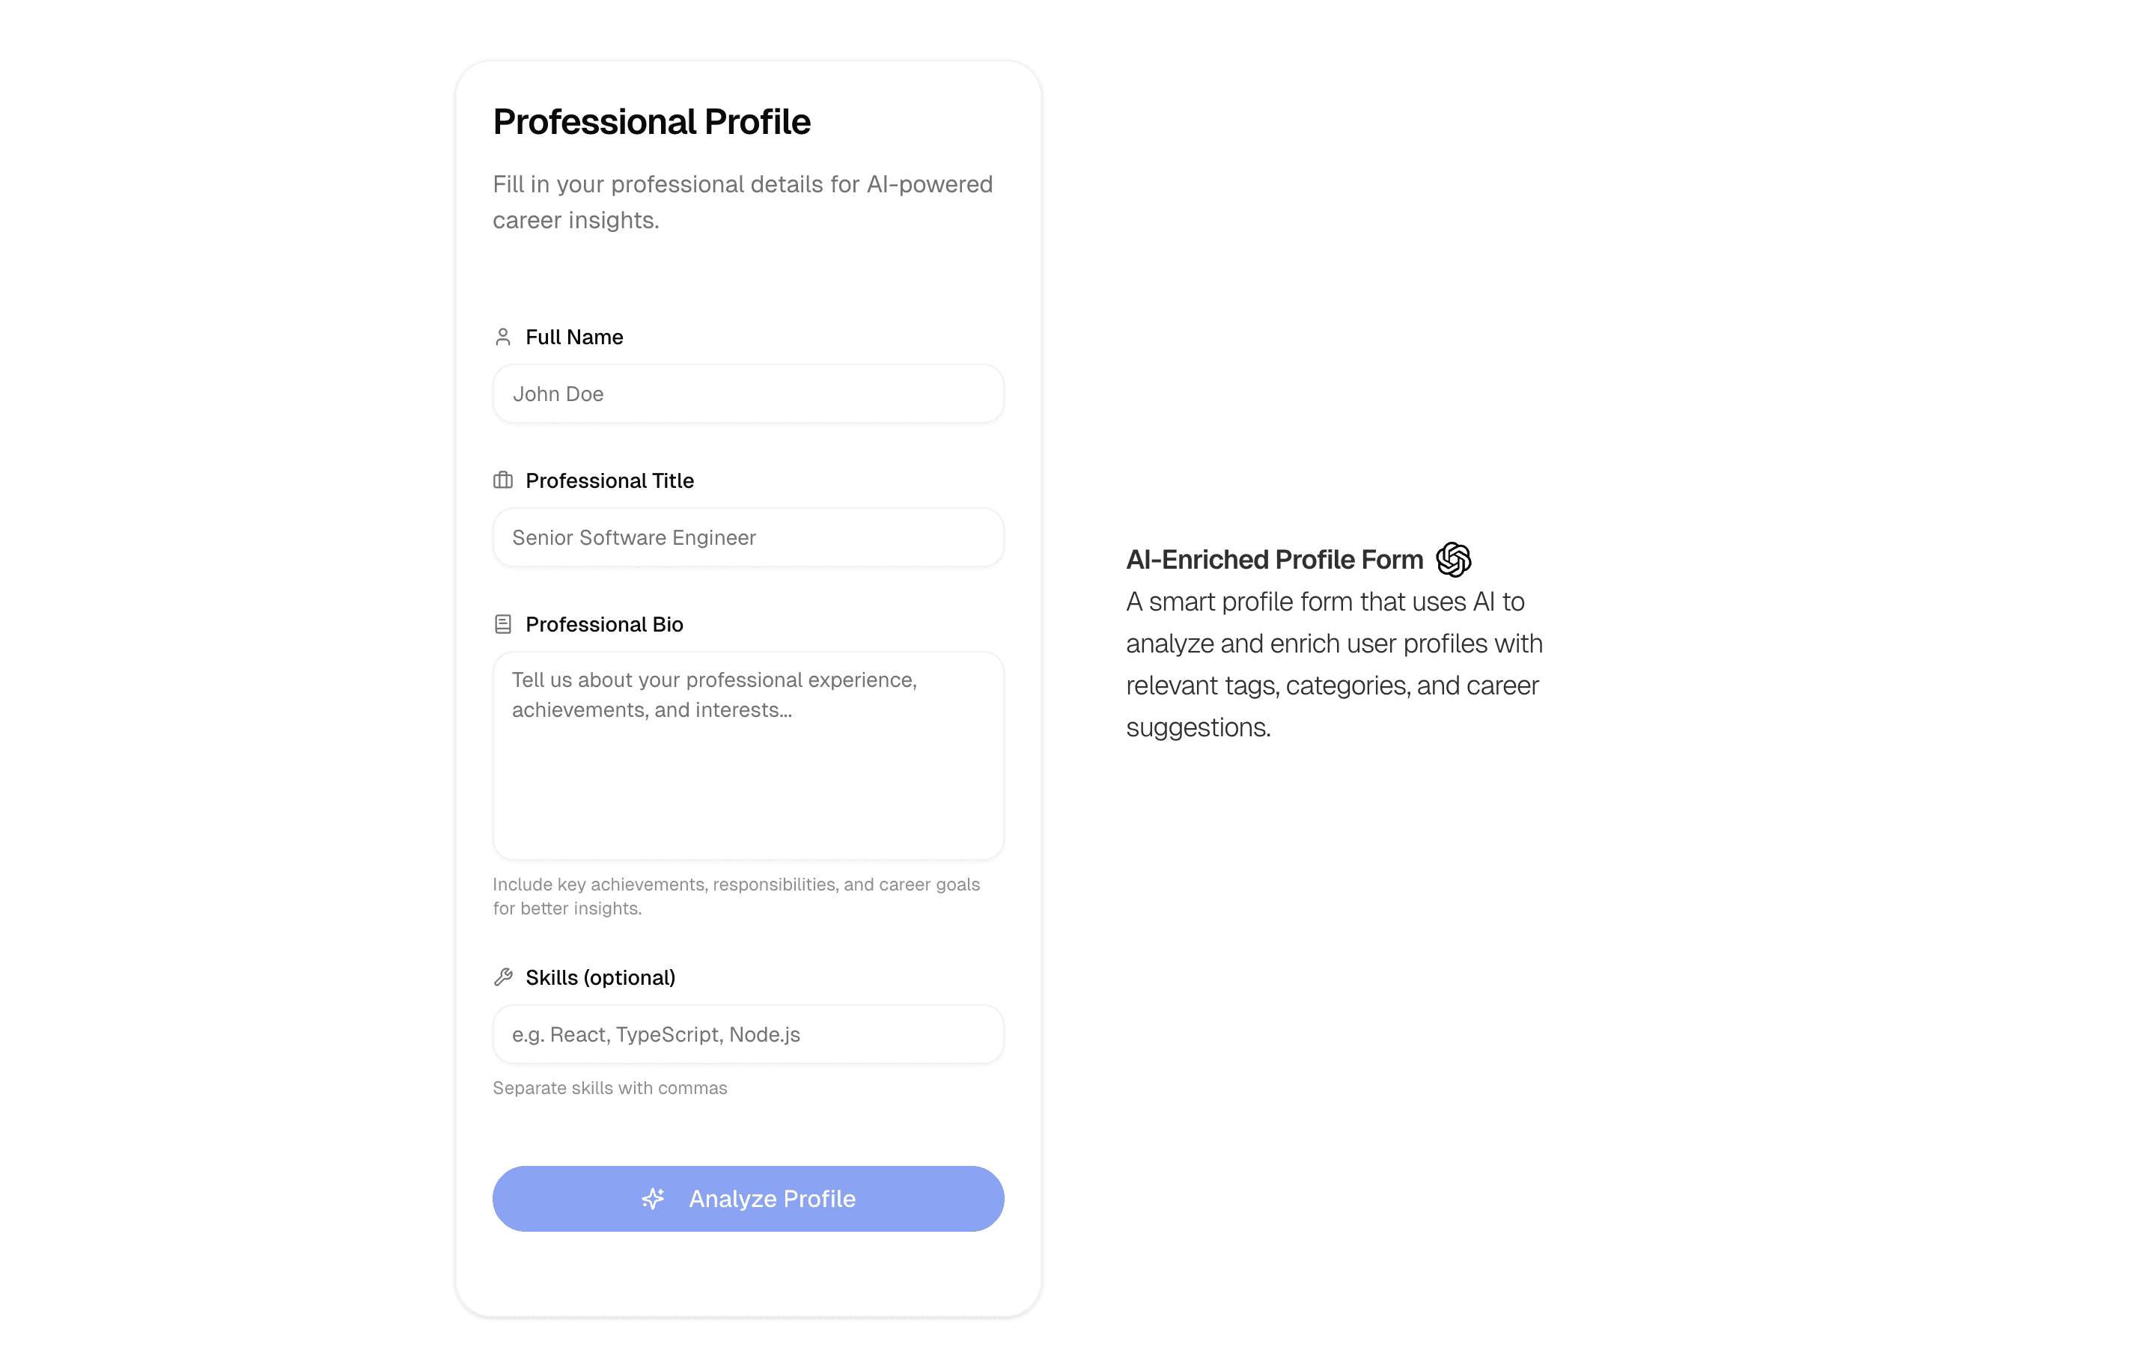Click the Professional Title label
The height and width of the screenshot is (1347, 2156).
coord(609,480)
